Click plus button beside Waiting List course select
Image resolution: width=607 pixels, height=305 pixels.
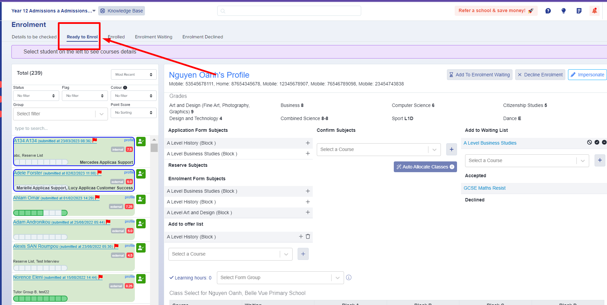click(x=600, y=160)
